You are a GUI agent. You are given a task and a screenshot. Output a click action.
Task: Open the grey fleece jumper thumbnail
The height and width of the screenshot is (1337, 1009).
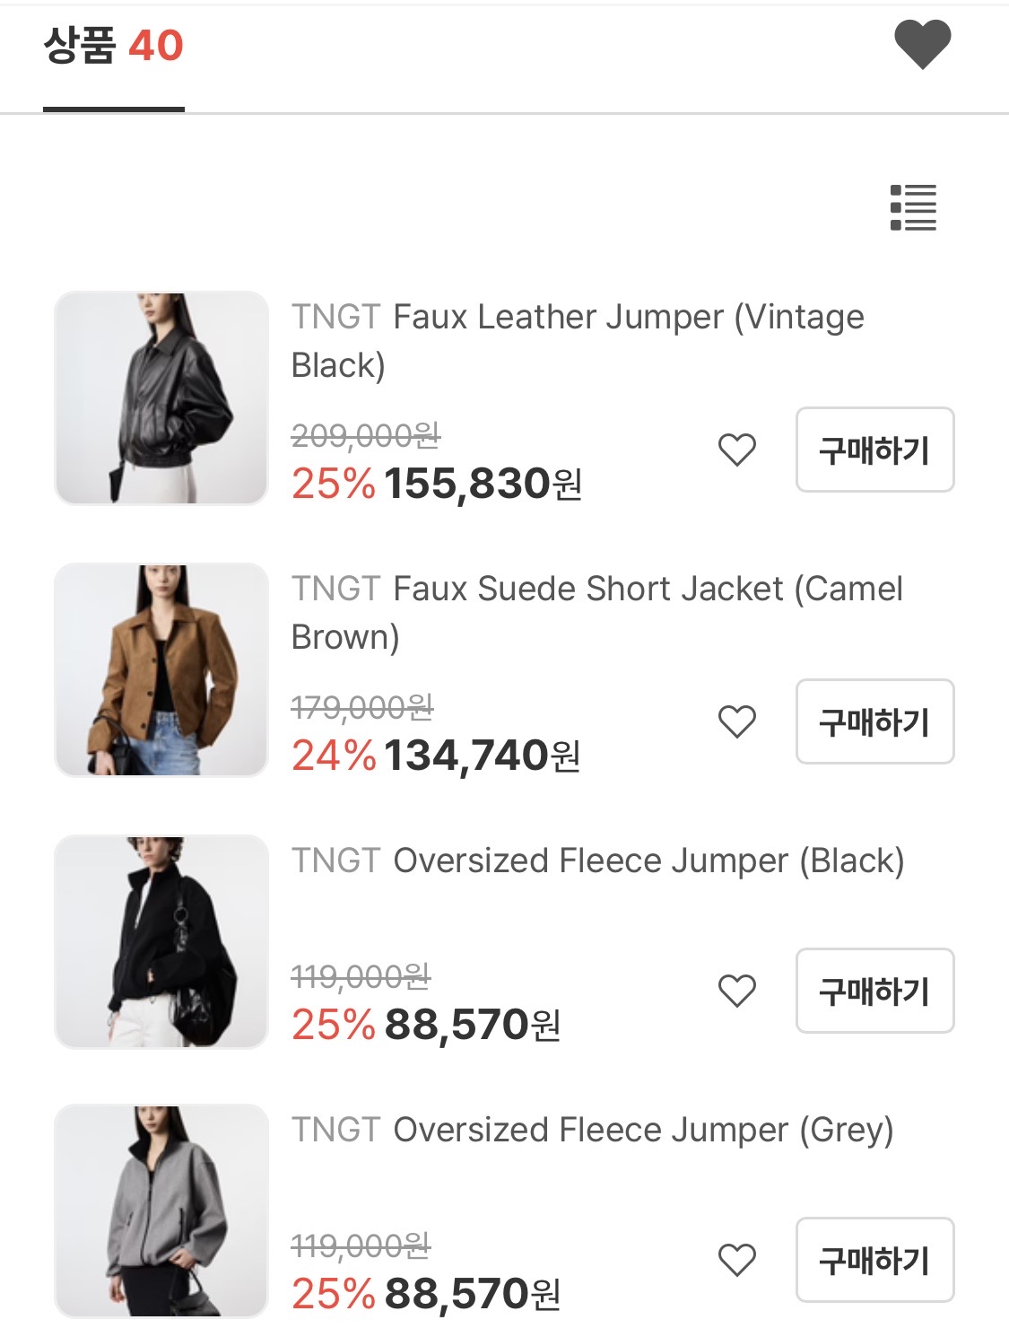point(161,1210)
